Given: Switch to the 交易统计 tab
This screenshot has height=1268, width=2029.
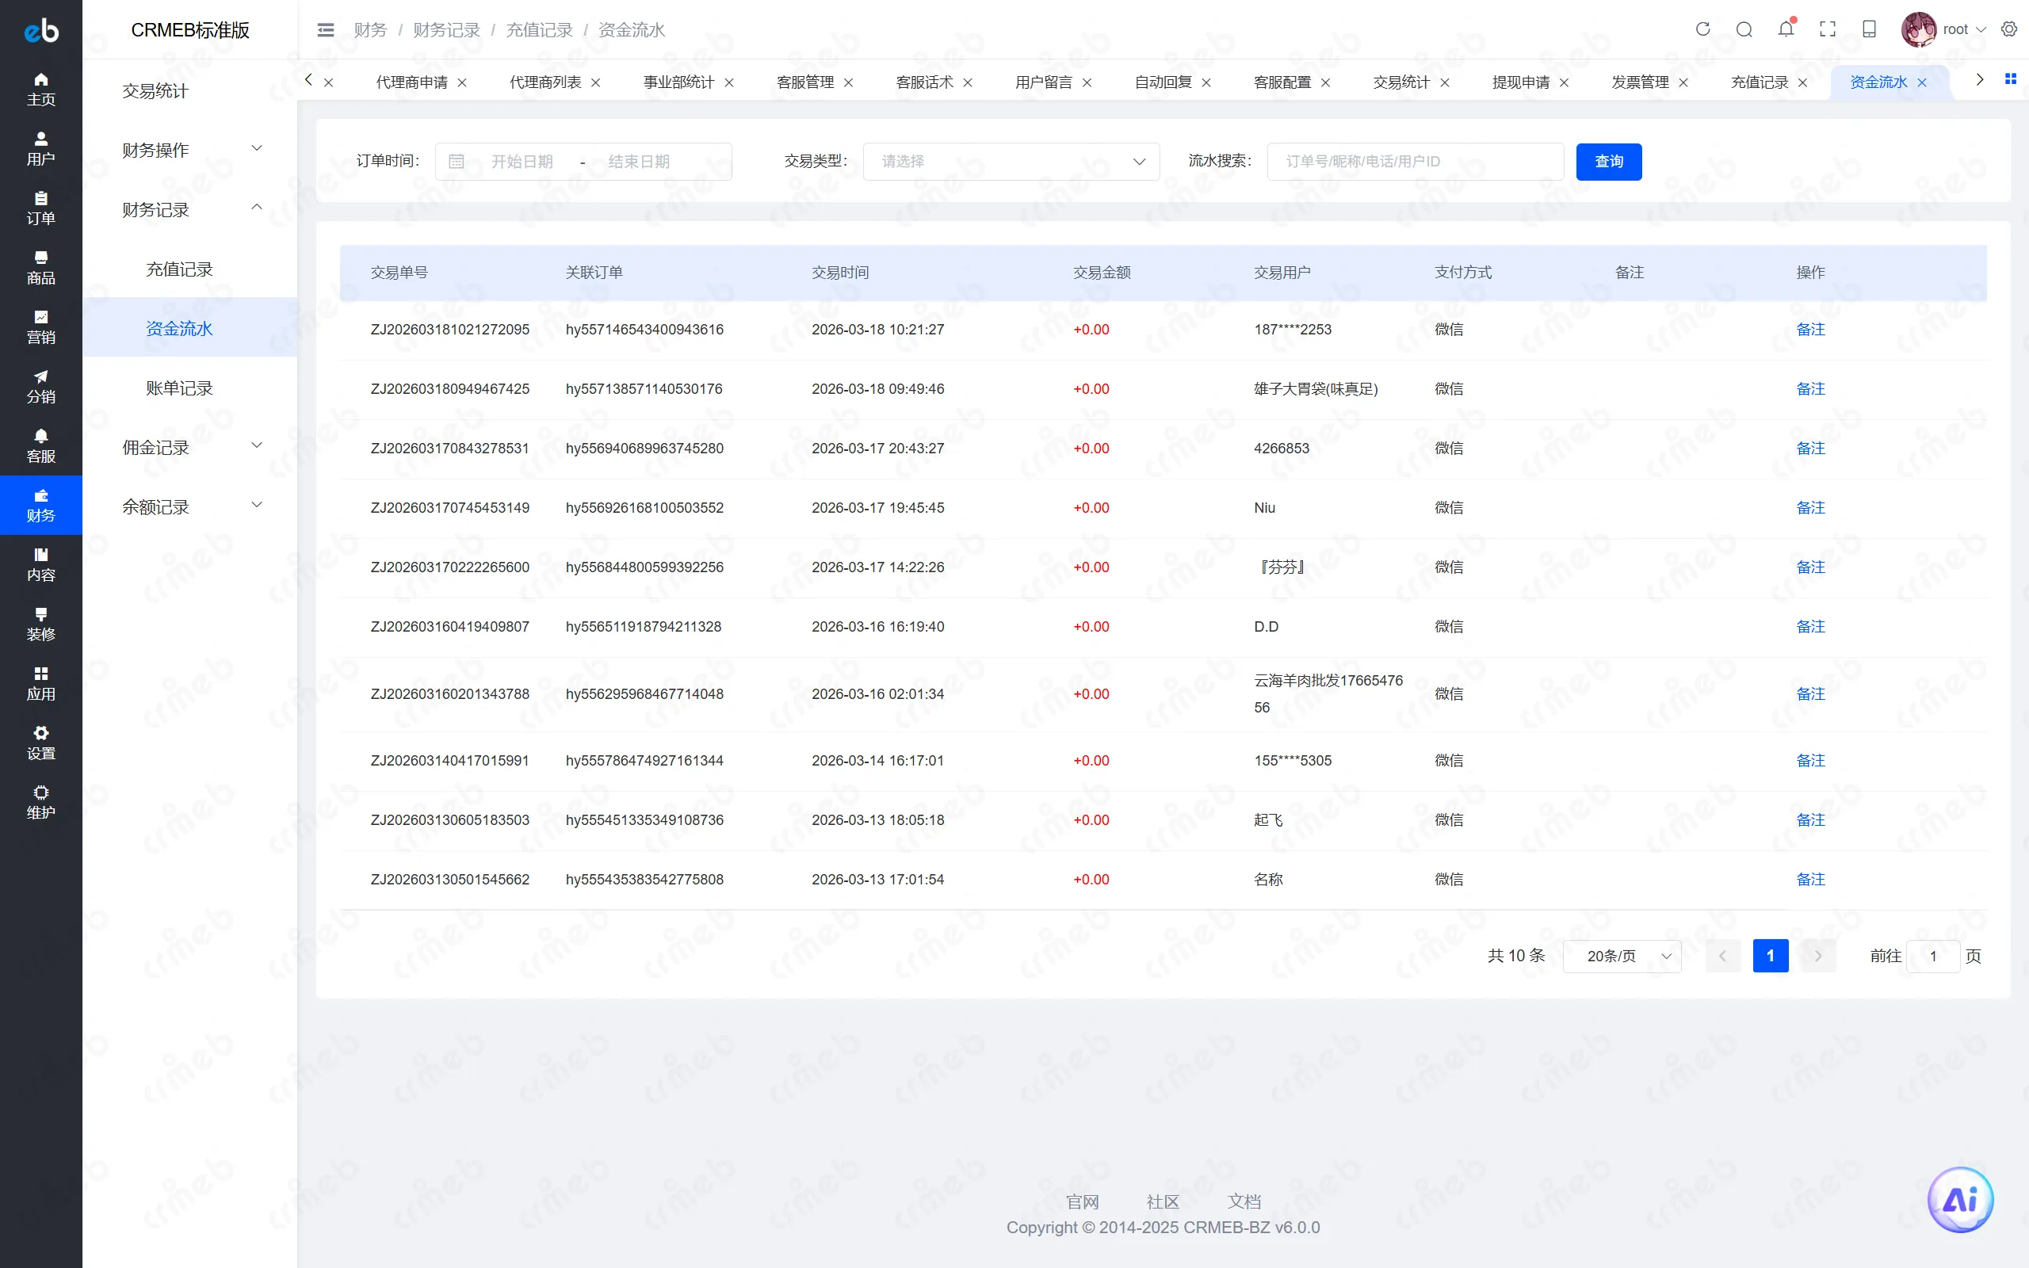Looking at the screenshot, I should (1401, 82).
